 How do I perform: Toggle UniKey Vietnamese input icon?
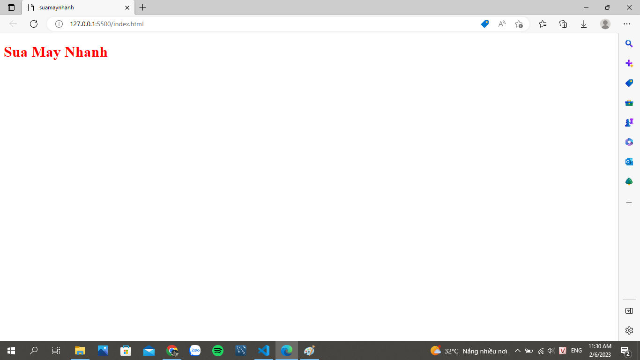563,351
